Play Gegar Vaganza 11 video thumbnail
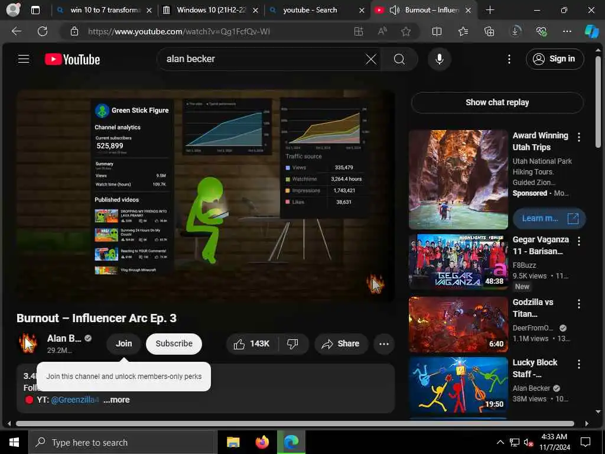This screenshot has width=605, height=454. (458, 261)
